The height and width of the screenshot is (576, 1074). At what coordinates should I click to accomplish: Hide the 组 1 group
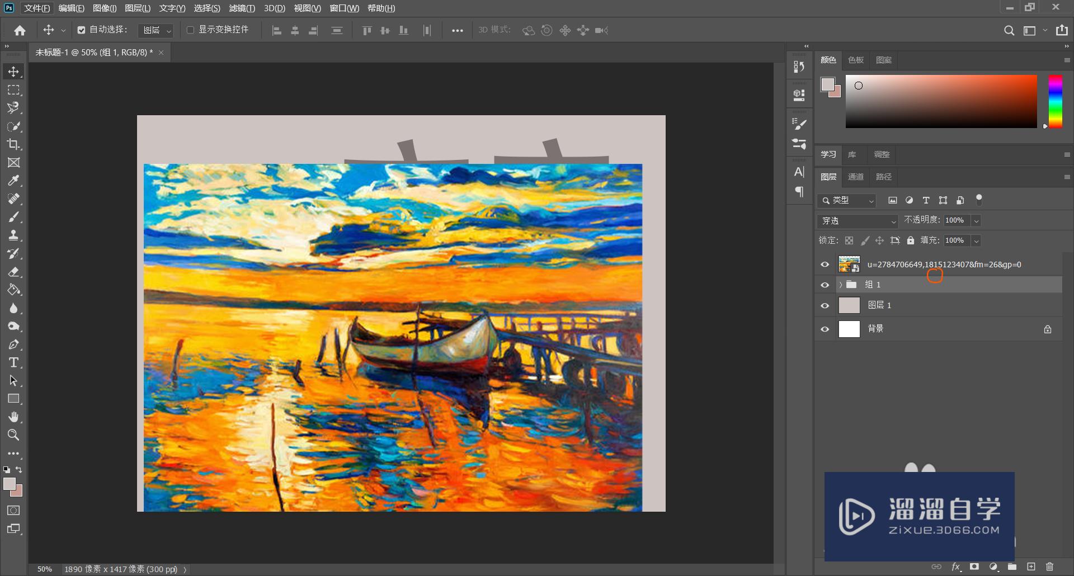click(x=825, y=285)
